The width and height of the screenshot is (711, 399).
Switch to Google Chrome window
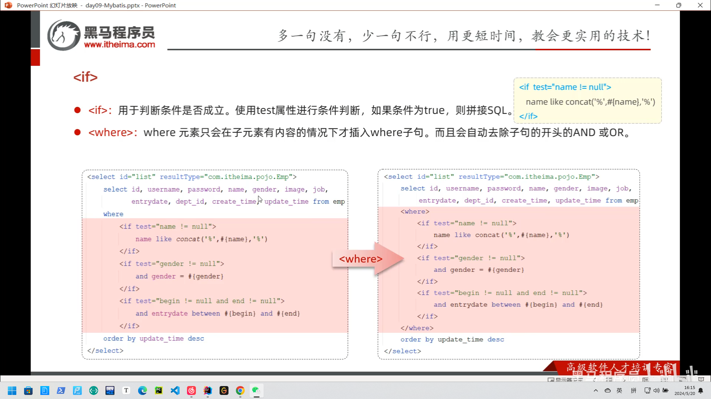tap(240, 390)
